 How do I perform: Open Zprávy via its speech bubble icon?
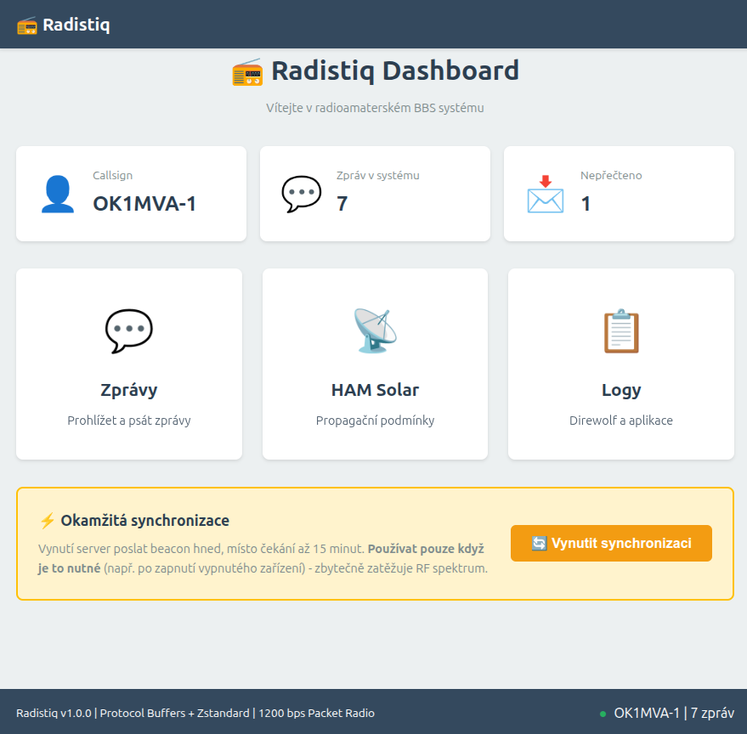(x=129, y=330)
